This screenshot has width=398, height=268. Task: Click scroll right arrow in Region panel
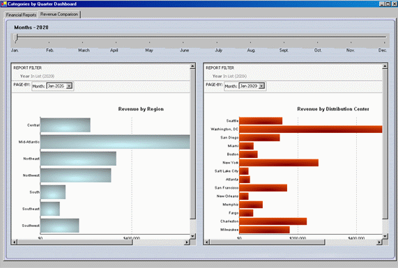[x=187, y=242]
